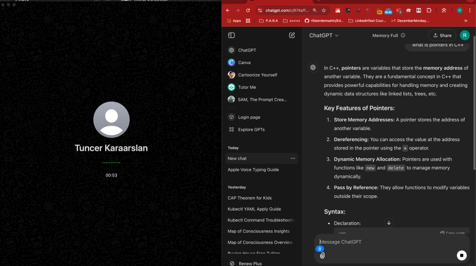The width and height of the screenshot is (476, 266).
Task: Bookmark this page with star icon
Action: point(324,10)
